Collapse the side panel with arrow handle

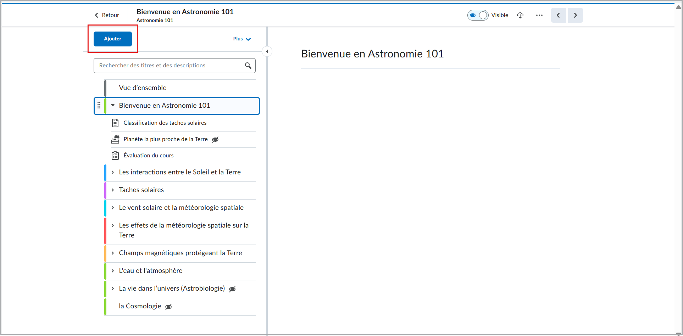(267, 51)
